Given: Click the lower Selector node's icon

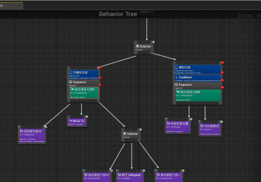Looking at the screenshot, I should (x=125, y=134).
